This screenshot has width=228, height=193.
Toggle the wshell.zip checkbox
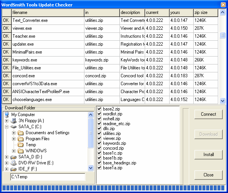pos(99,119)
